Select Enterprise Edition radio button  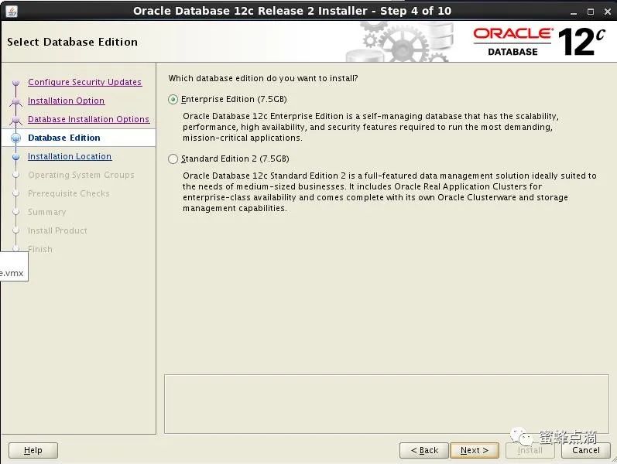(173, 100)
